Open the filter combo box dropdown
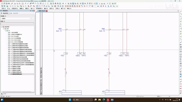This screenshot has width=182, height=102. [30, 19]
